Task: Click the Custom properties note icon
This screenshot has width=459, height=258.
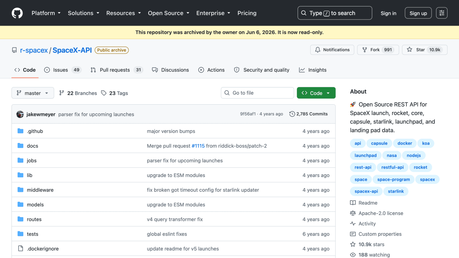Action: [x=353, y=234]
